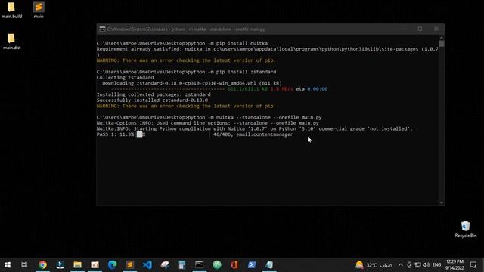
Task: Open the Calculator app in the taskbar
Action: [x=182, y=264]
